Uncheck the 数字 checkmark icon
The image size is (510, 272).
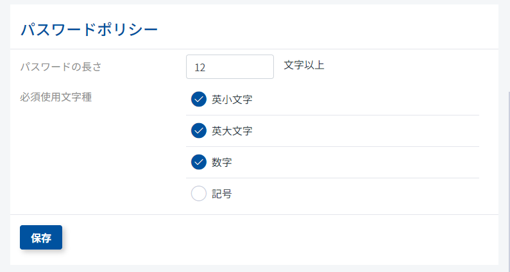pos(198,162)
